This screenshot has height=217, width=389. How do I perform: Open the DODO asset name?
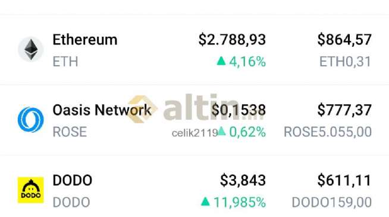[x=73, y=180]
